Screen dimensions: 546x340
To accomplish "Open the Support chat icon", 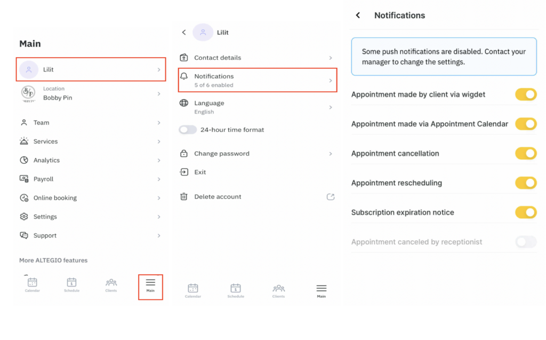I will click(24, 235).
